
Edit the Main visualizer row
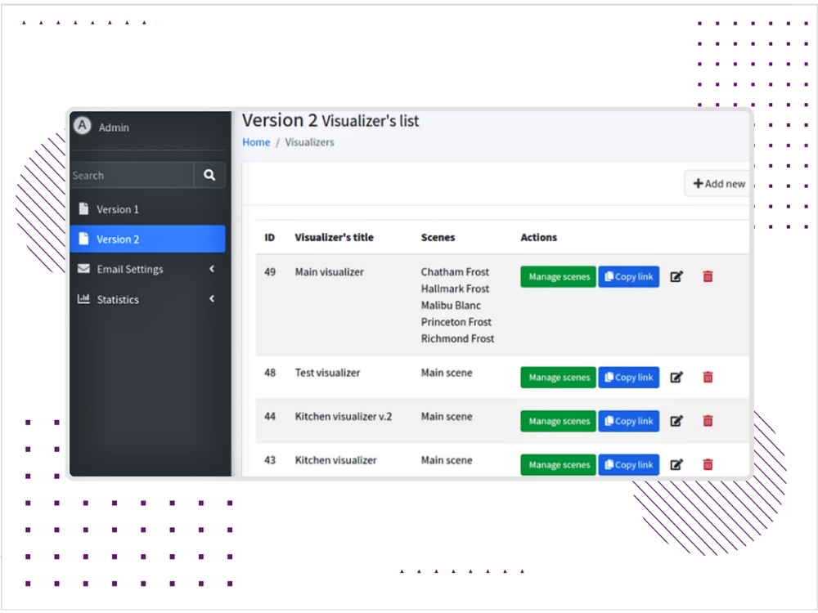pos(676,277)
